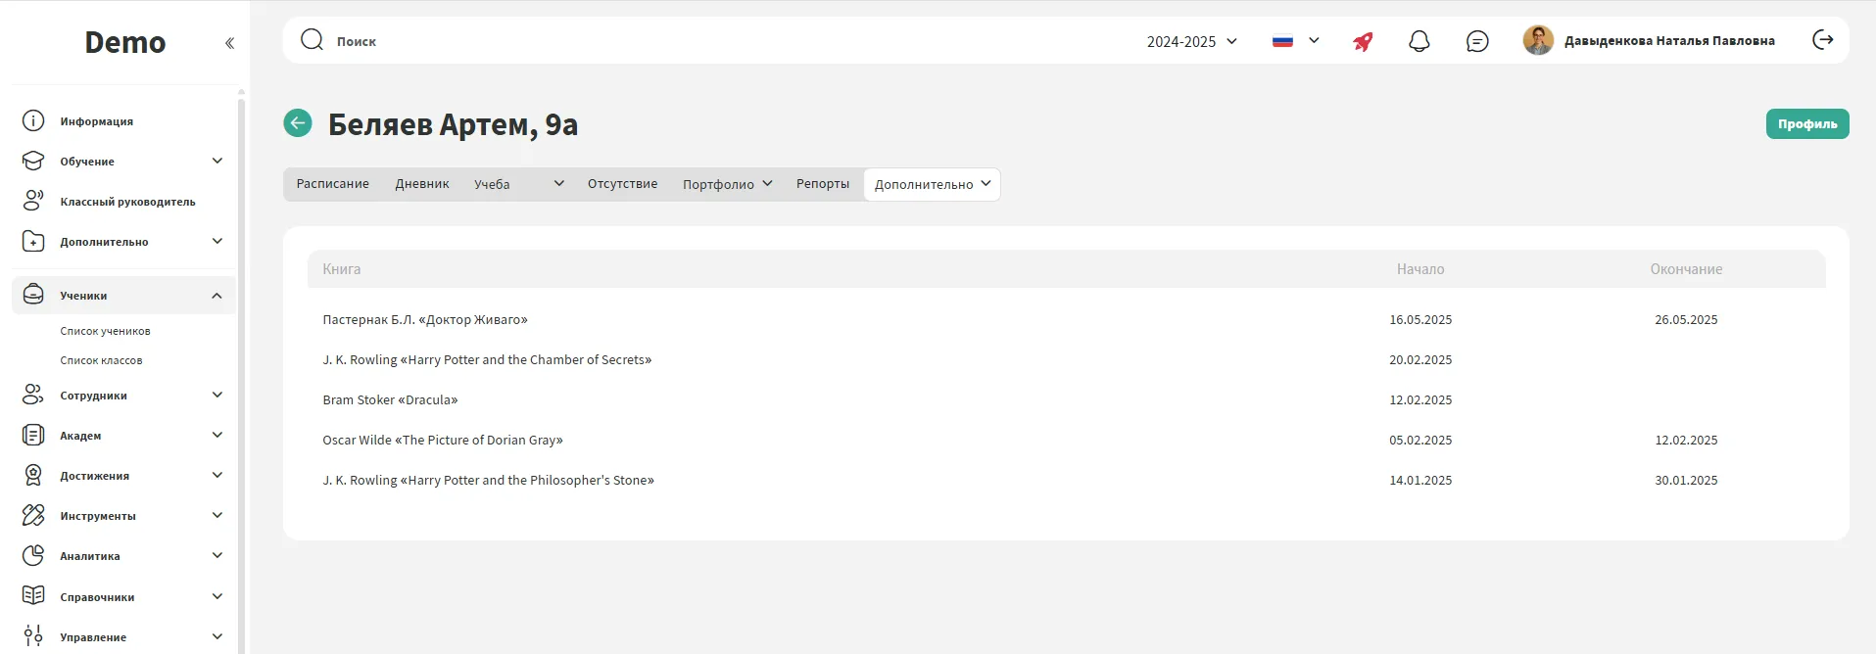Switch to the Отсутствие tab
Screen dimensions: 1876x654
622,184
